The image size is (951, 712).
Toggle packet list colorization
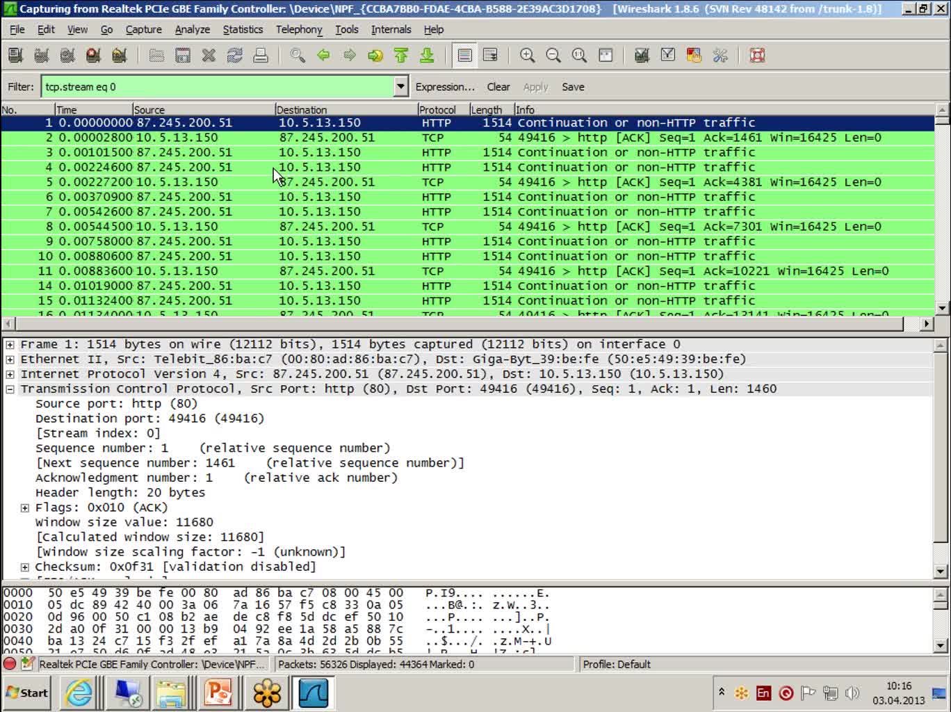tap(464, 56)
